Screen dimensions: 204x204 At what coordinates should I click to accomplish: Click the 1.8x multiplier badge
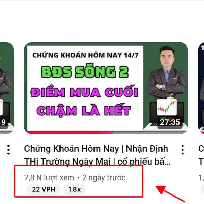pos(74,189)
